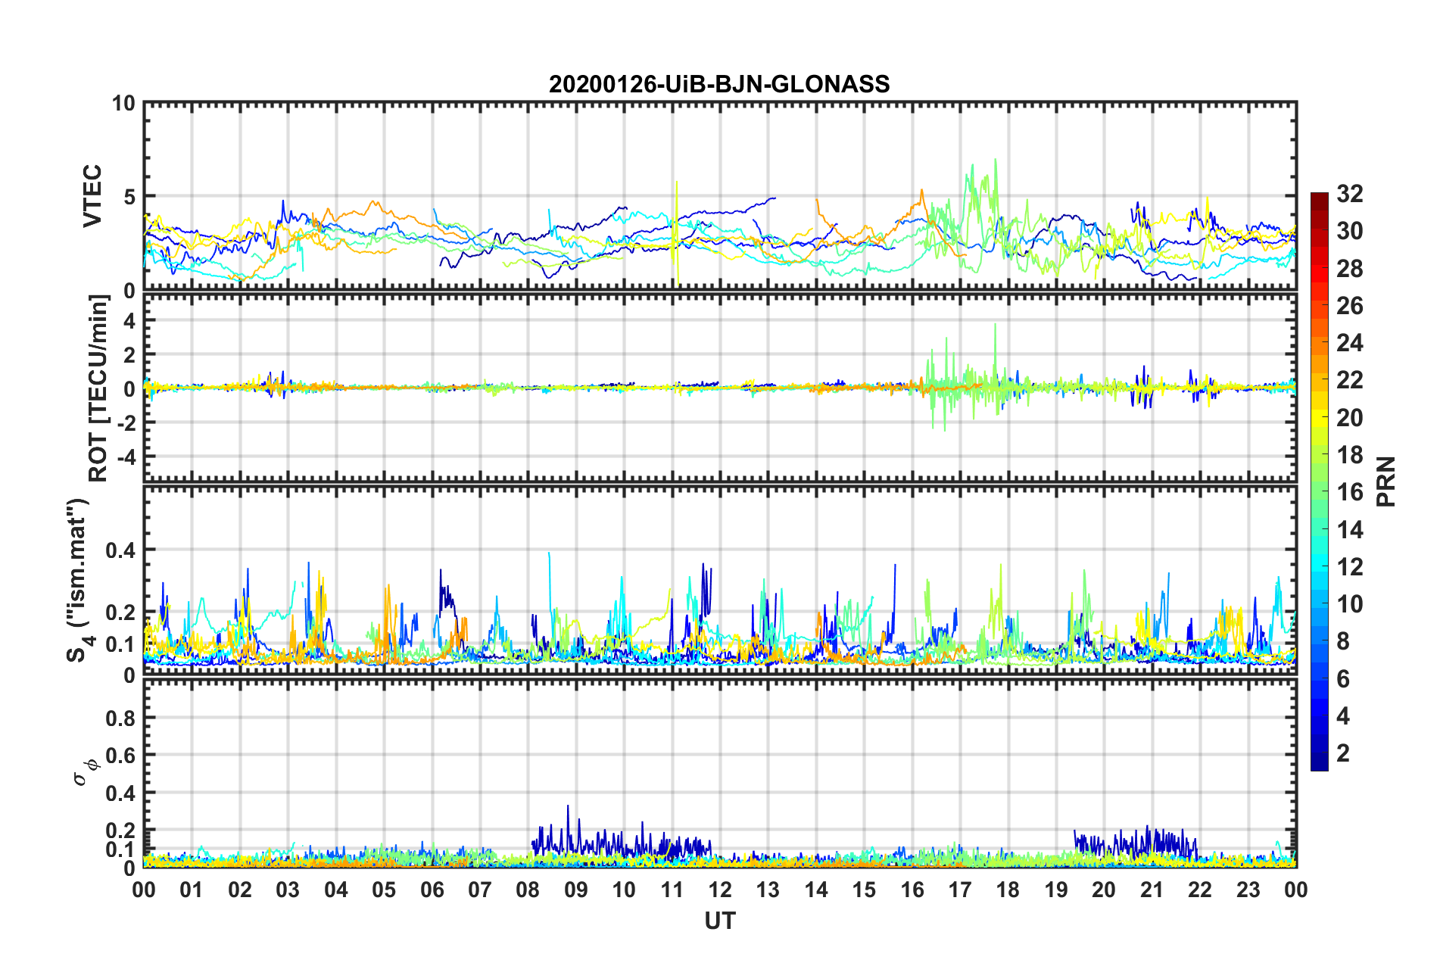Click x-axis hour tick 03
Screen dimensions: 1440x963
(288, 890)
